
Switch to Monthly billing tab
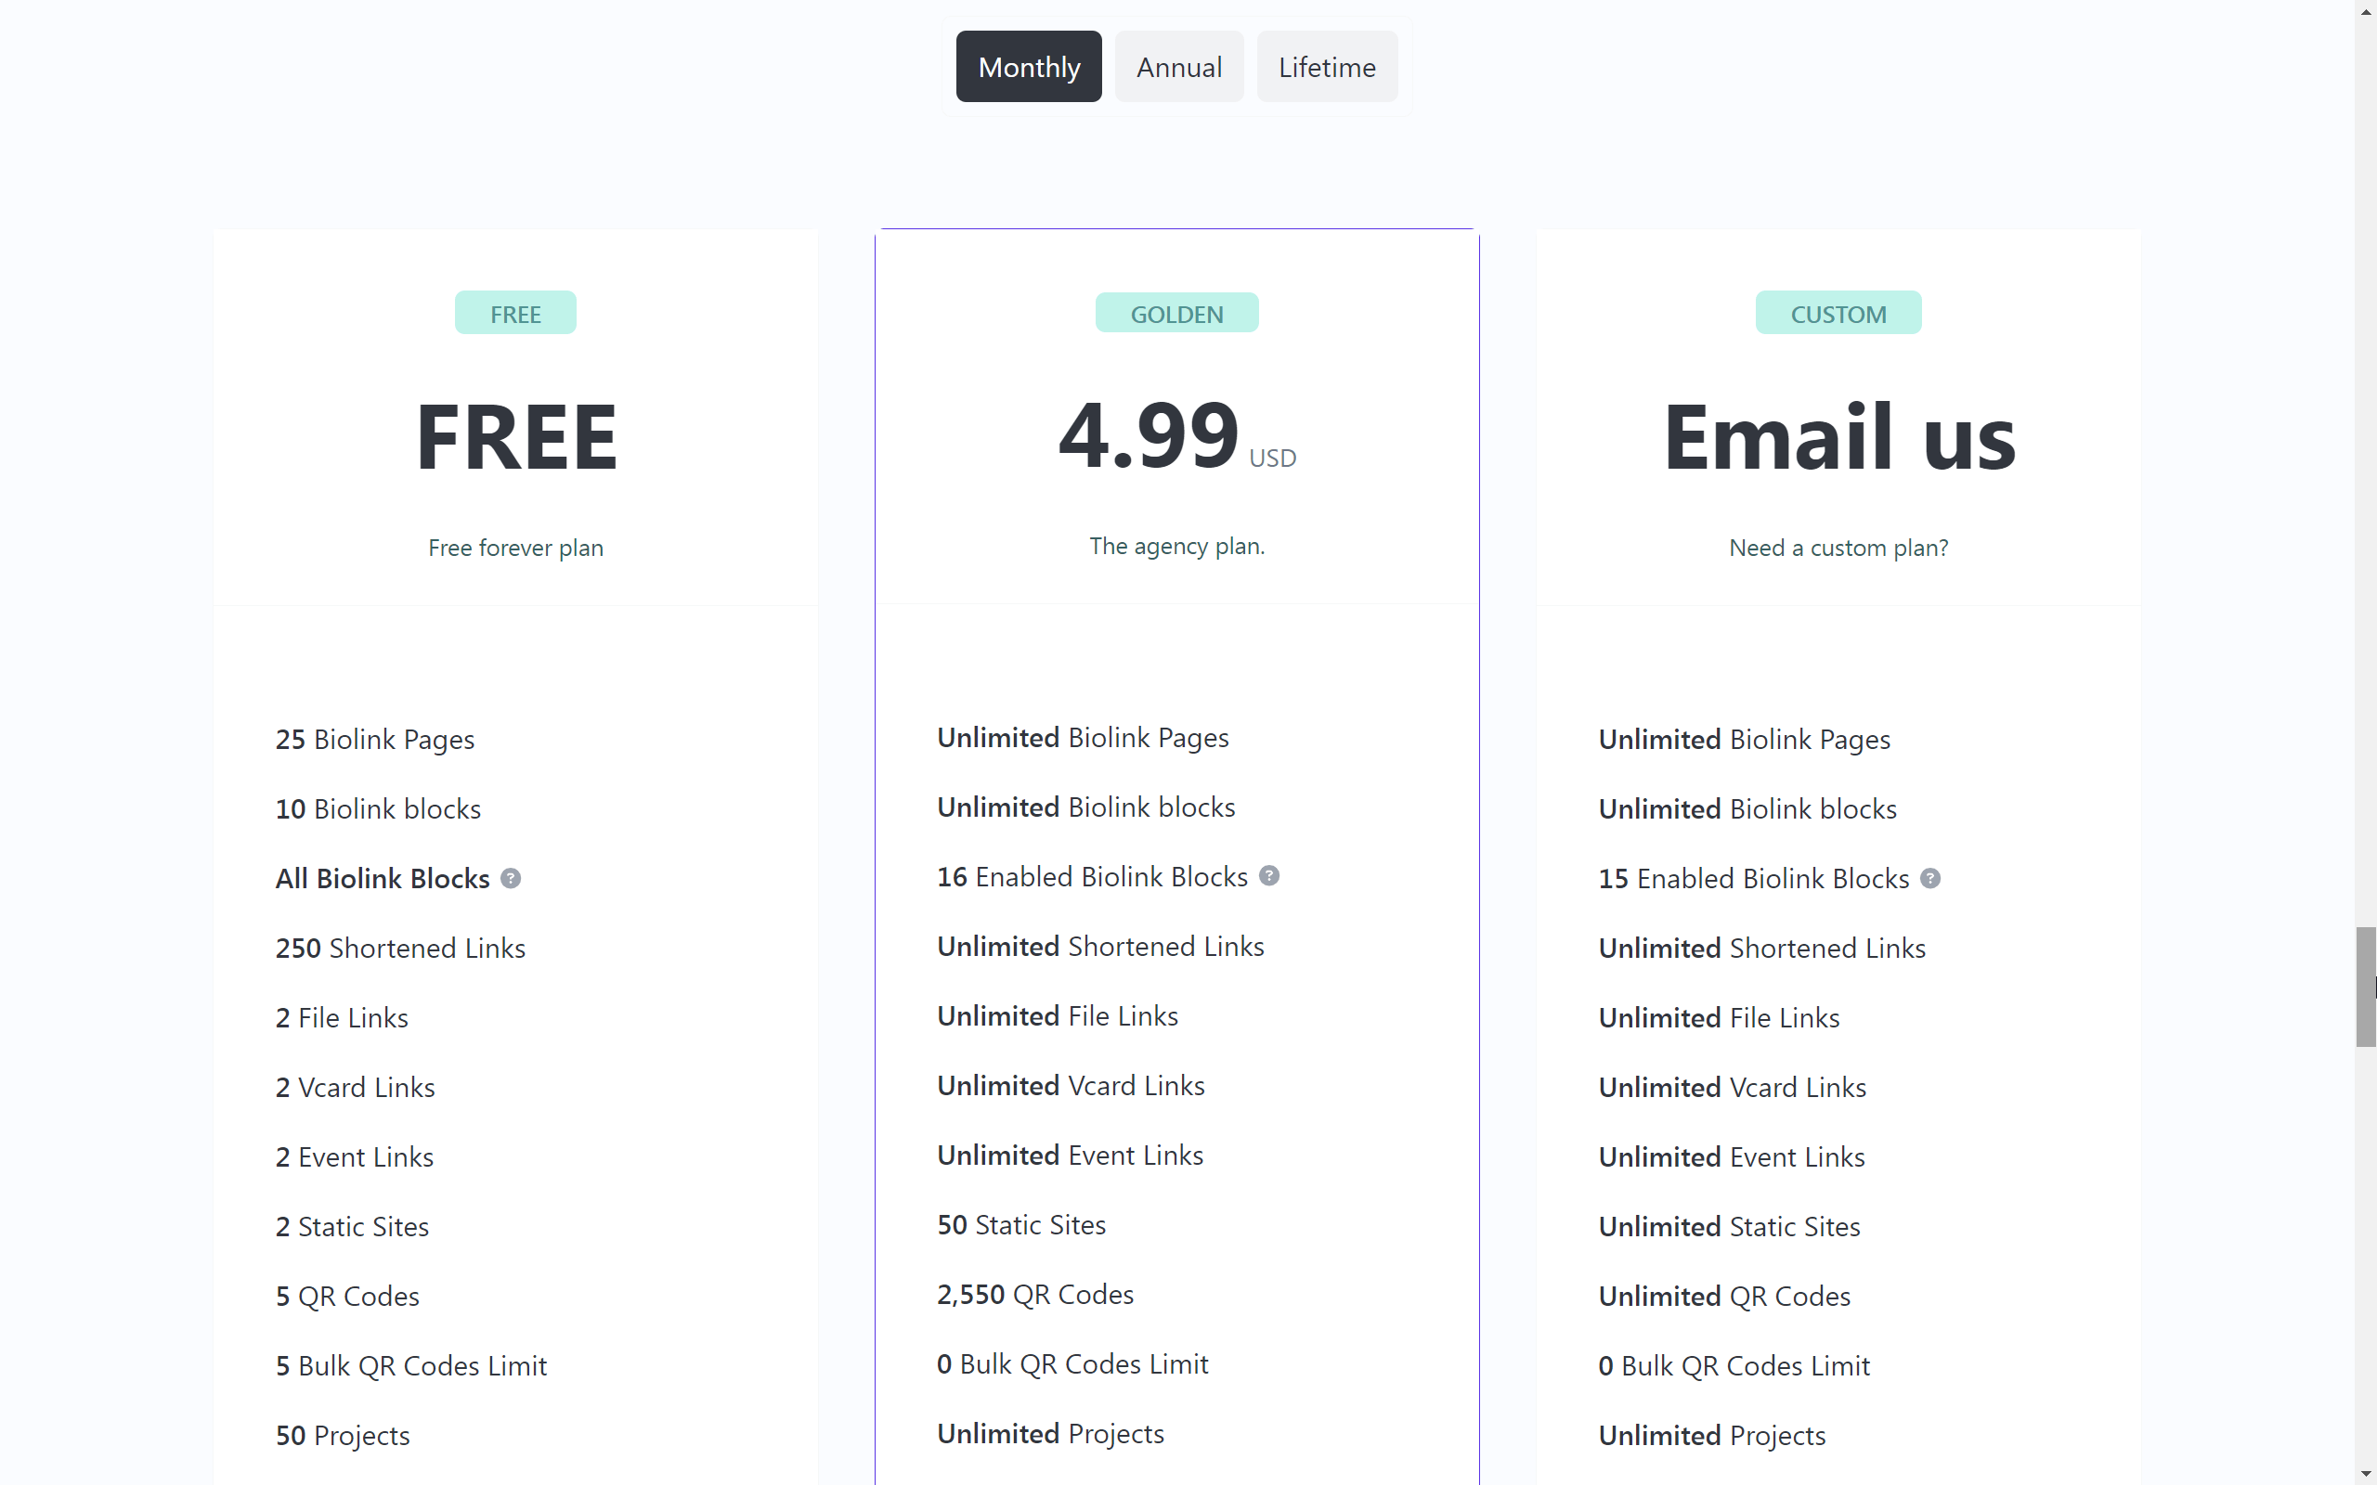(x=1029, y=67)
